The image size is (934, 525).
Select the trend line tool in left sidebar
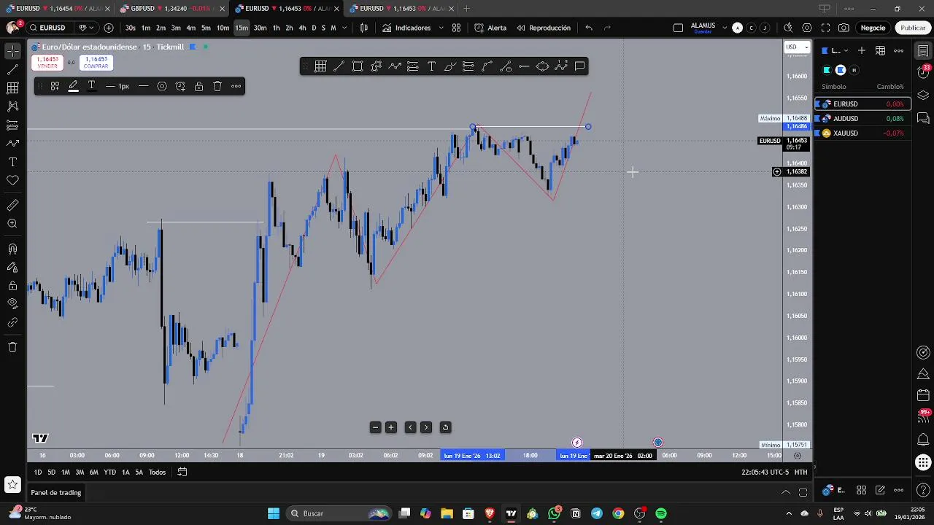[x=12, y=70]
